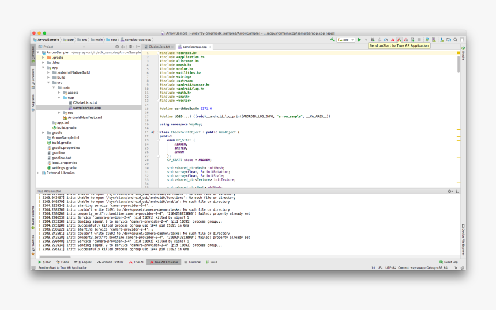Expand the assets folder
The height and width of the screenshot is (310, 496).
click(x=59, y=93)
